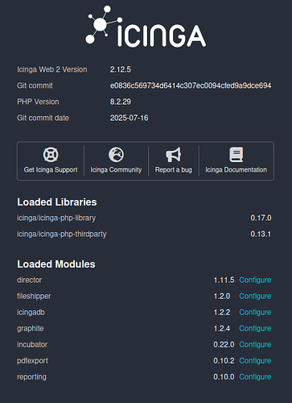Screen dimensions: 292x403
Task: Click the graphite module name
Action: [30, 328]
